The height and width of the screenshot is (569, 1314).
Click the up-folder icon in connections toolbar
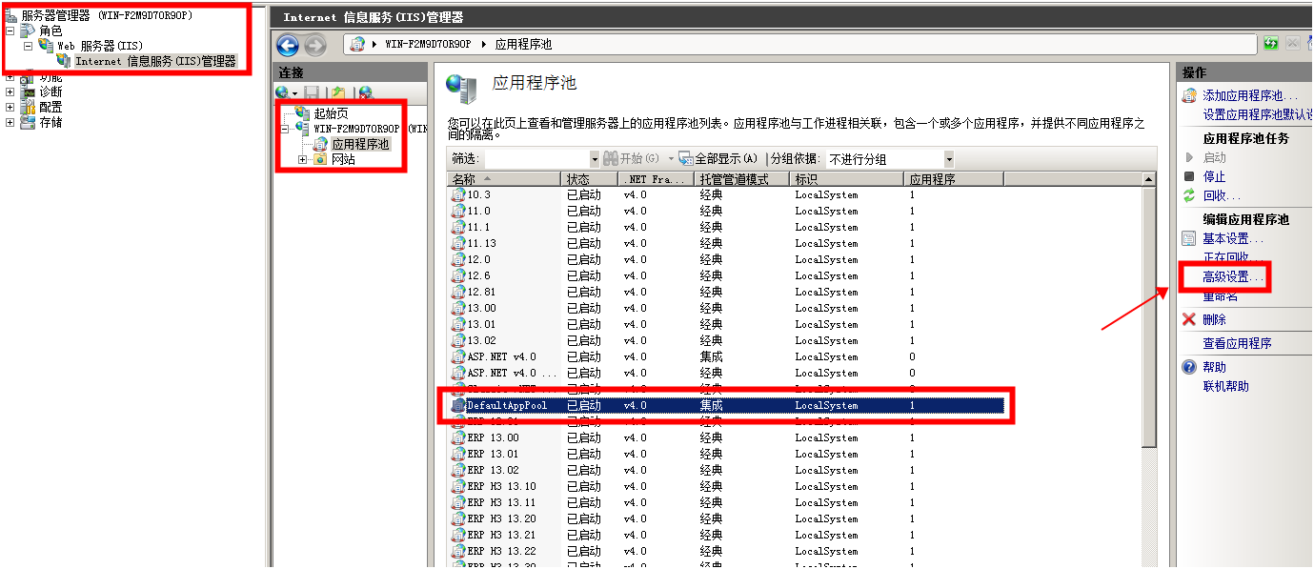point(337,92)
